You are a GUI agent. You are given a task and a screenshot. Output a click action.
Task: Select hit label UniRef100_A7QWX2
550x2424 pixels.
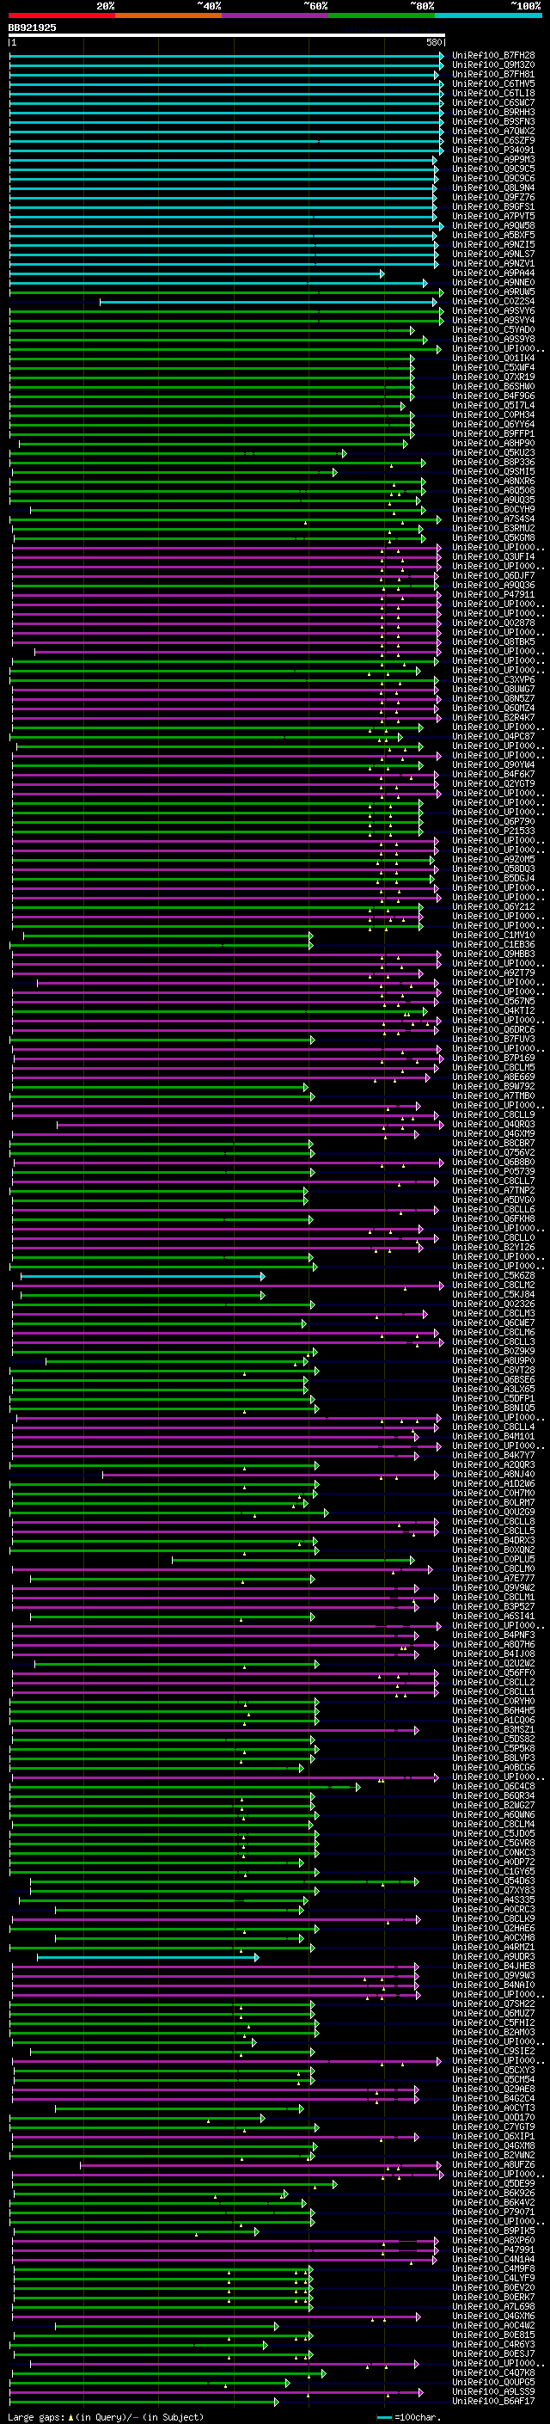click(x=493, y=131)
